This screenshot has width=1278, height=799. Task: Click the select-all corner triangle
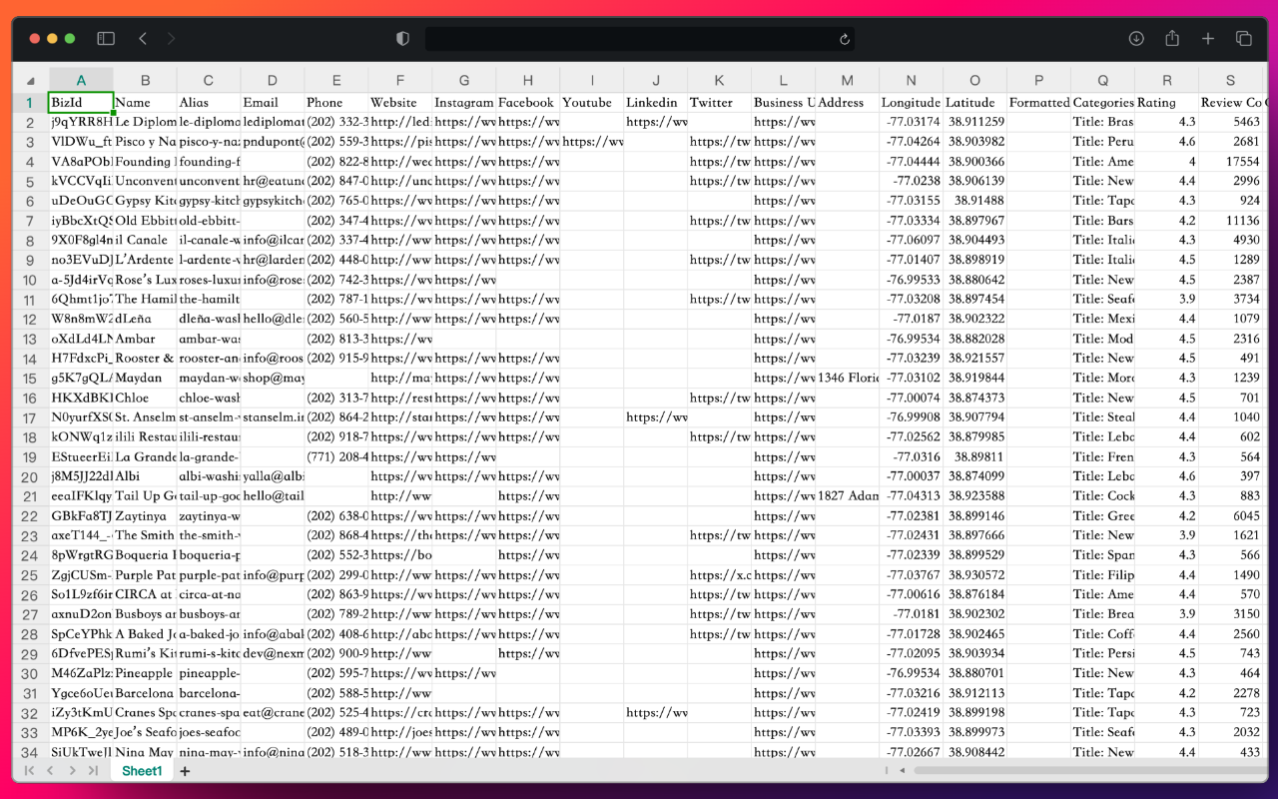(30, 81)
